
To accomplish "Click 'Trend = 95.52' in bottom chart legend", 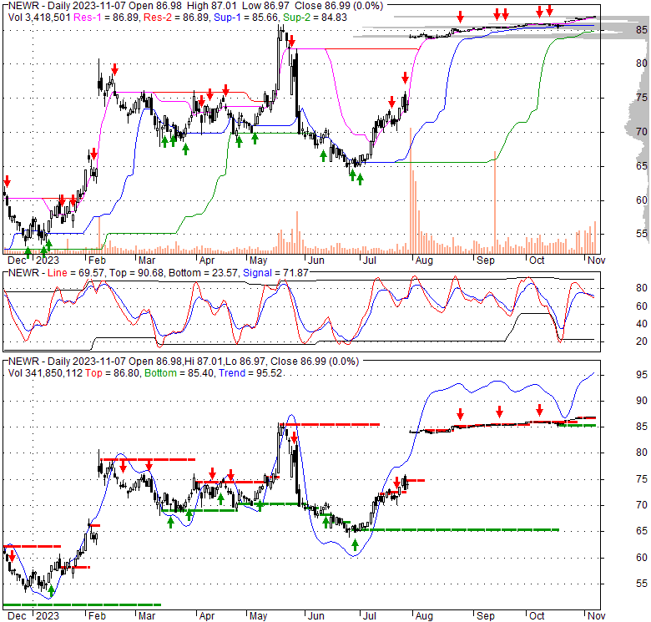I will click(250, 373).
